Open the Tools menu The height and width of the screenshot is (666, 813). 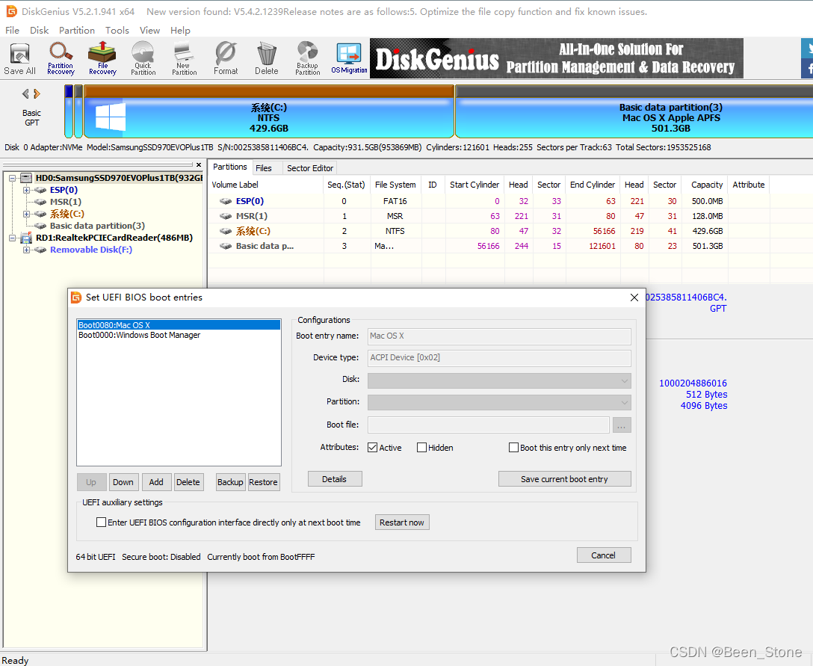pyautogui.click(x=117, y=31)
